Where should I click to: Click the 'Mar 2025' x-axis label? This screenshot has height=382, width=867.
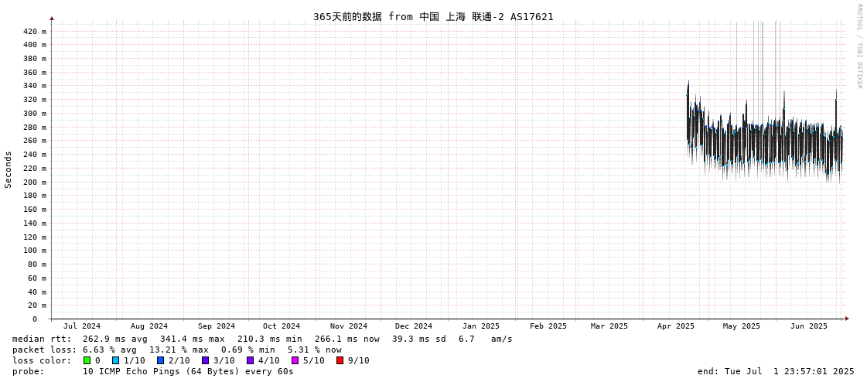(609, 326)
